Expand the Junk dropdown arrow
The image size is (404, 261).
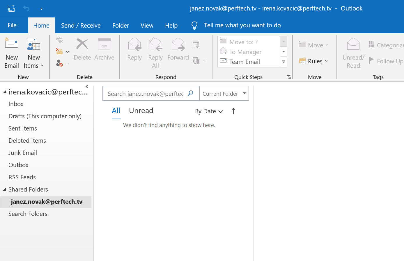[x=68, y=64]
